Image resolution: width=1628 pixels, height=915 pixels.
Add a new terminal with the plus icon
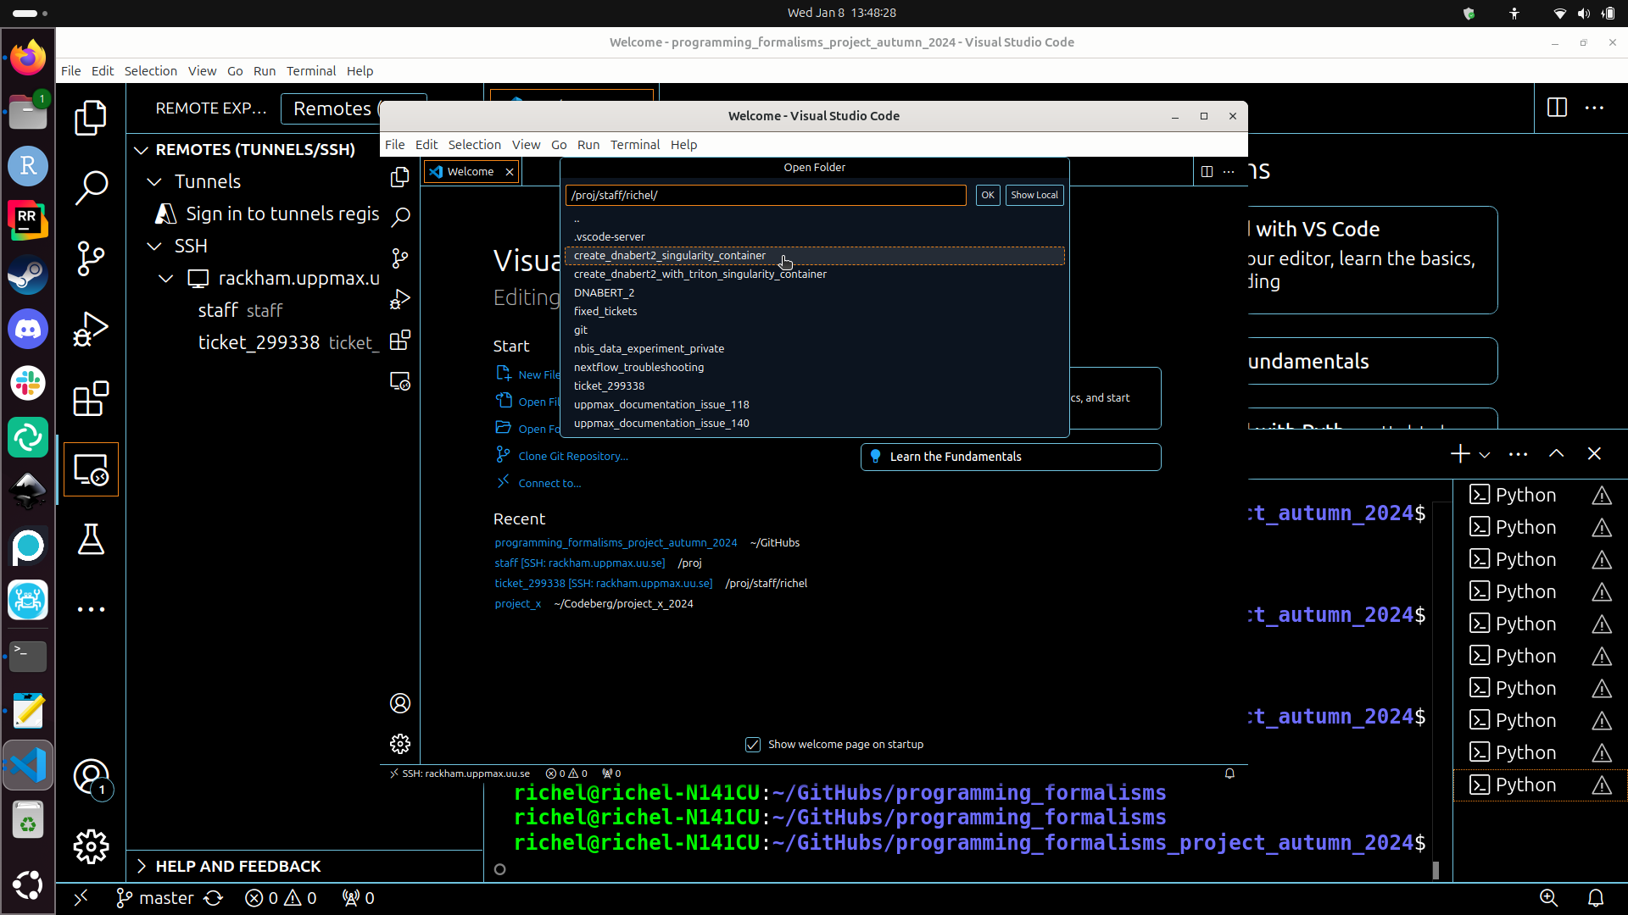pyautogui.click(x=1459, y=454)
